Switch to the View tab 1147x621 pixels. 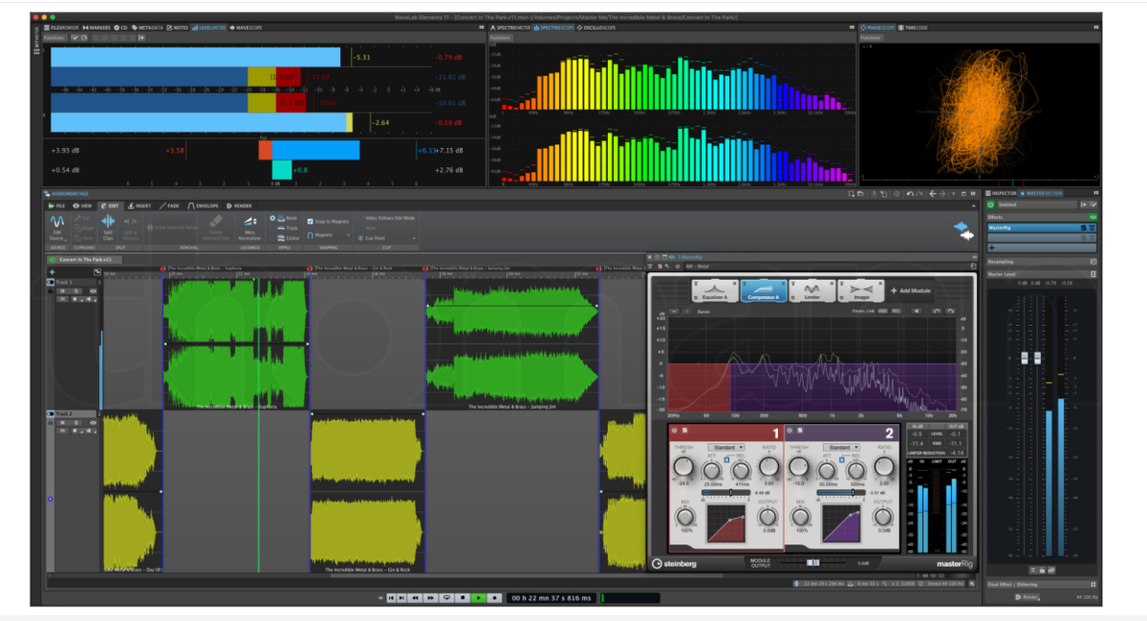coord(82,205)
